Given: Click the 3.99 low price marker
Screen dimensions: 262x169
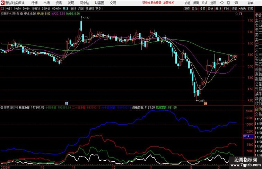Looking at the screenshot, I should (x=202, y=101).
